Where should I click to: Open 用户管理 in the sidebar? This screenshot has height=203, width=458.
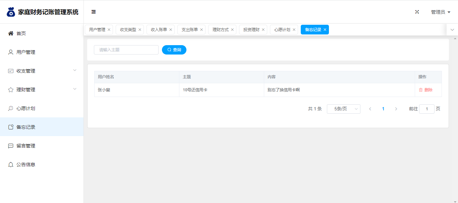(25, 52)
